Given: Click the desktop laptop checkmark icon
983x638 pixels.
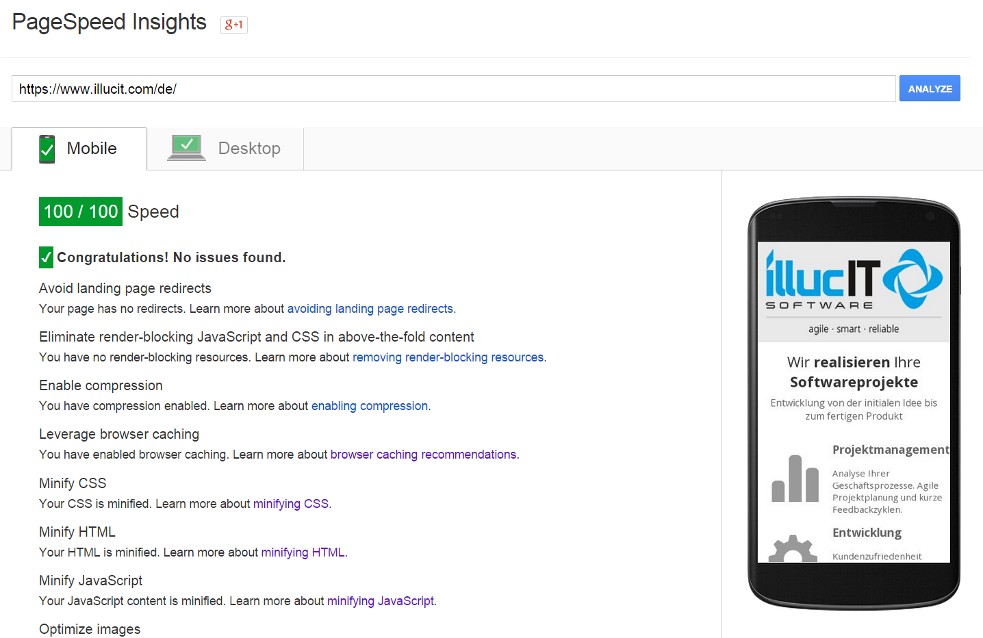Looking at the screenshot, I should (186, 148).
